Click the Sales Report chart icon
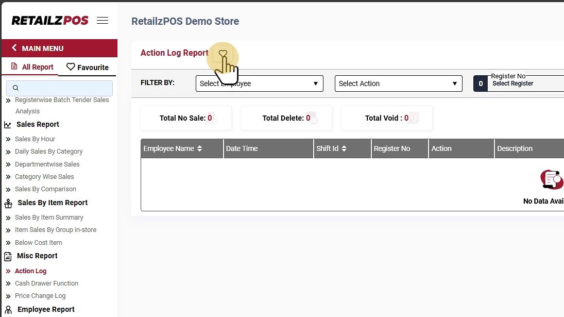This screenshot has height=317, width=564. tap(8, 125)
